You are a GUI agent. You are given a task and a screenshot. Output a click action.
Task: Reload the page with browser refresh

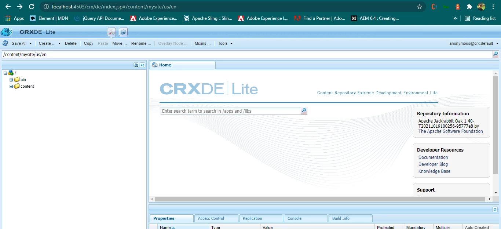pyautogui.click(x=32, y=7)
